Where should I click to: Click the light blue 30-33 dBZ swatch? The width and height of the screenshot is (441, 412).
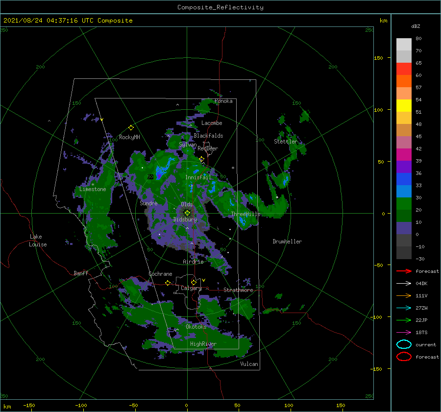pos(404,192)
